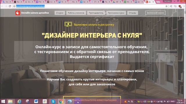Viewport: 186px width, 104px height.
Task: Open Microsoft Word from the taskbar
Action: pos(36,101)
